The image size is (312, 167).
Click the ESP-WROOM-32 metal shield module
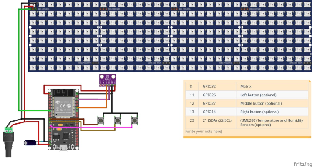(63, 106)
